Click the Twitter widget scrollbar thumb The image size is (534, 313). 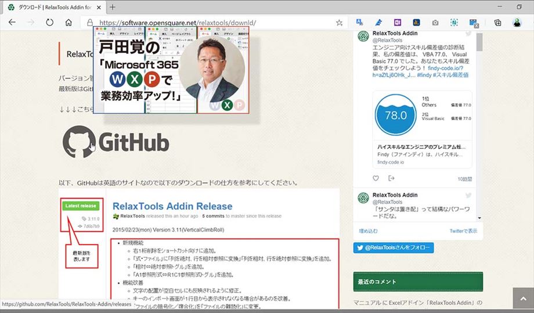point(479,42)
